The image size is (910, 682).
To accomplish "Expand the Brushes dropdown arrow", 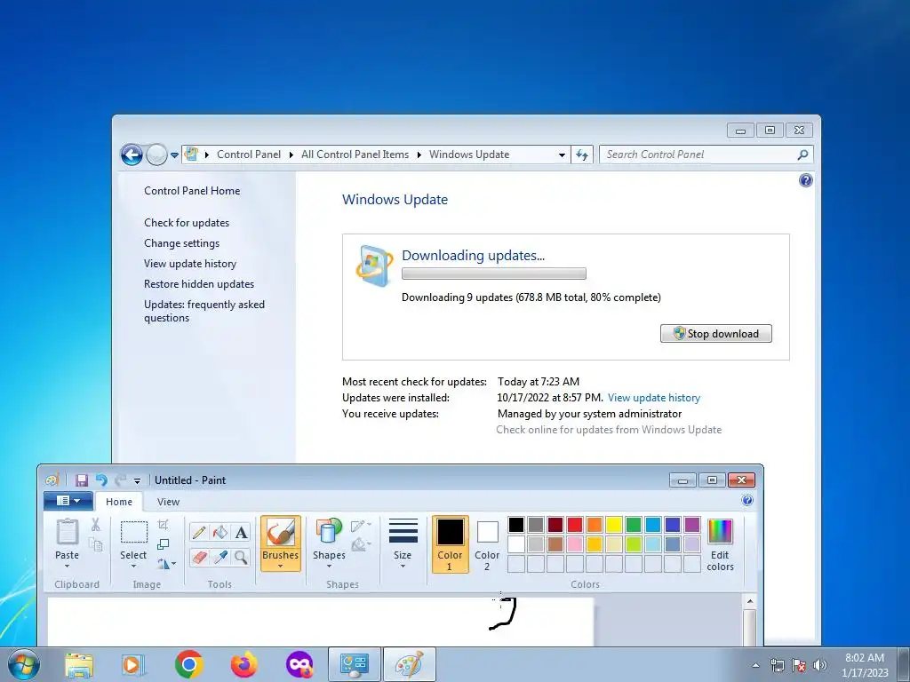I will [280, 566].
